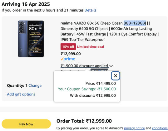Click the prime logo badge
The height and width of the screenshot is (131, 168).
[68, 59]
